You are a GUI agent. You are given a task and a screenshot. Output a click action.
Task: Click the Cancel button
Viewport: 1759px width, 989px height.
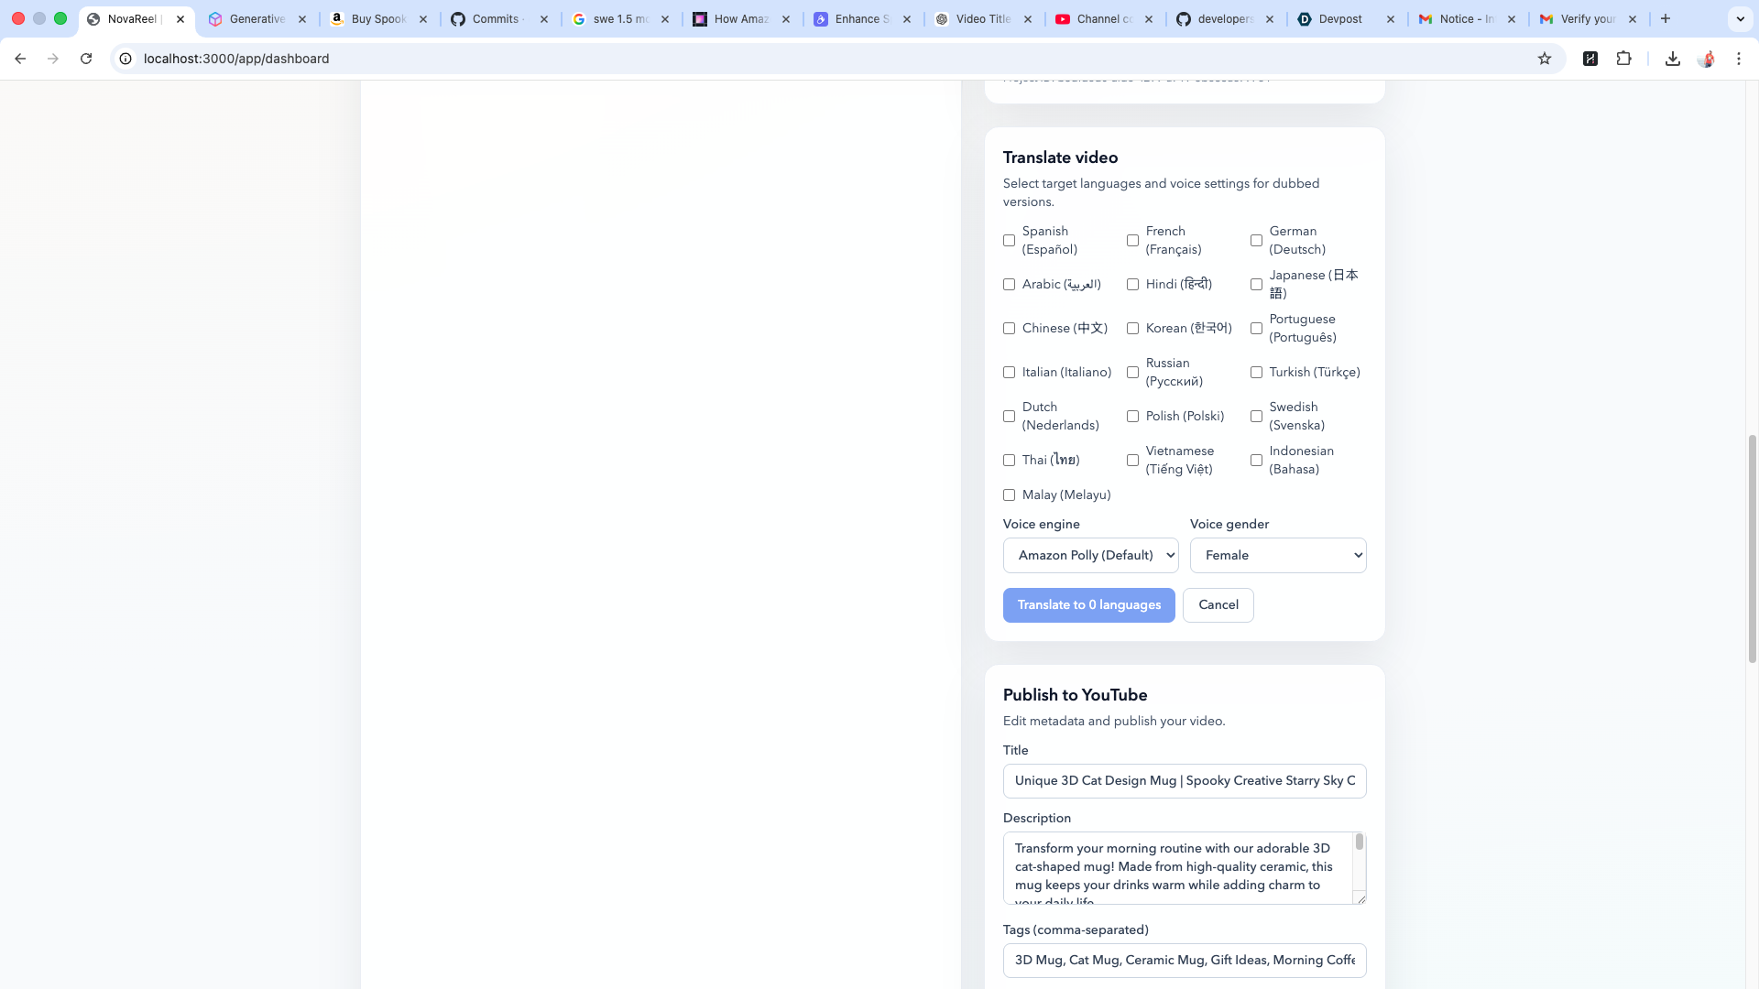1218,605
